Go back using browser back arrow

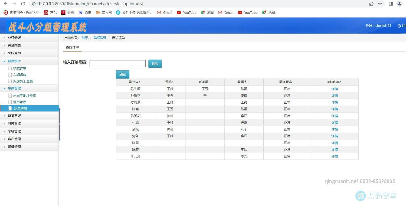pos(6,4)
